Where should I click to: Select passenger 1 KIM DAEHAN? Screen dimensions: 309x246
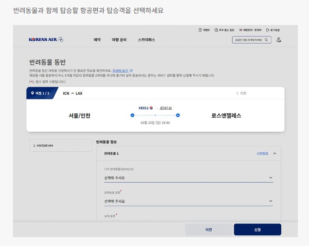(x=61, y=145)
